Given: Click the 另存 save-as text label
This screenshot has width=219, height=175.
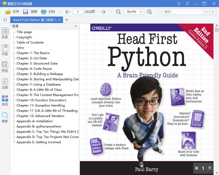Looking at the screenshot, I should 34,12.
